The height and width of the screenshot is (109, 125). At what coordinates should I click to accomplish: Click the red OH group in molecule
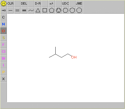[74, 57]
